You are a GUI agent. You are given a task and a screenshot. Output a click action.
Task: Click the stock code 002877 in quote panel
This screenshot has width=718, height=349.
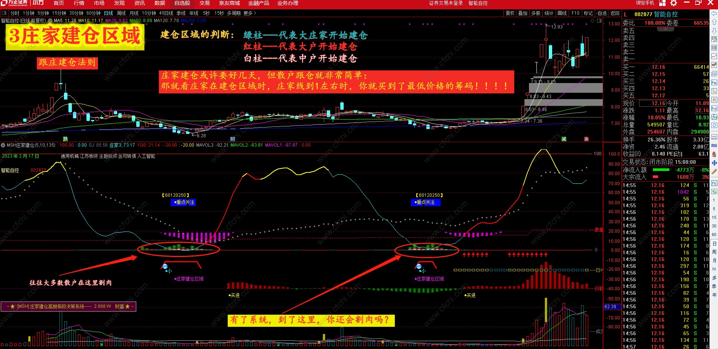644,14
